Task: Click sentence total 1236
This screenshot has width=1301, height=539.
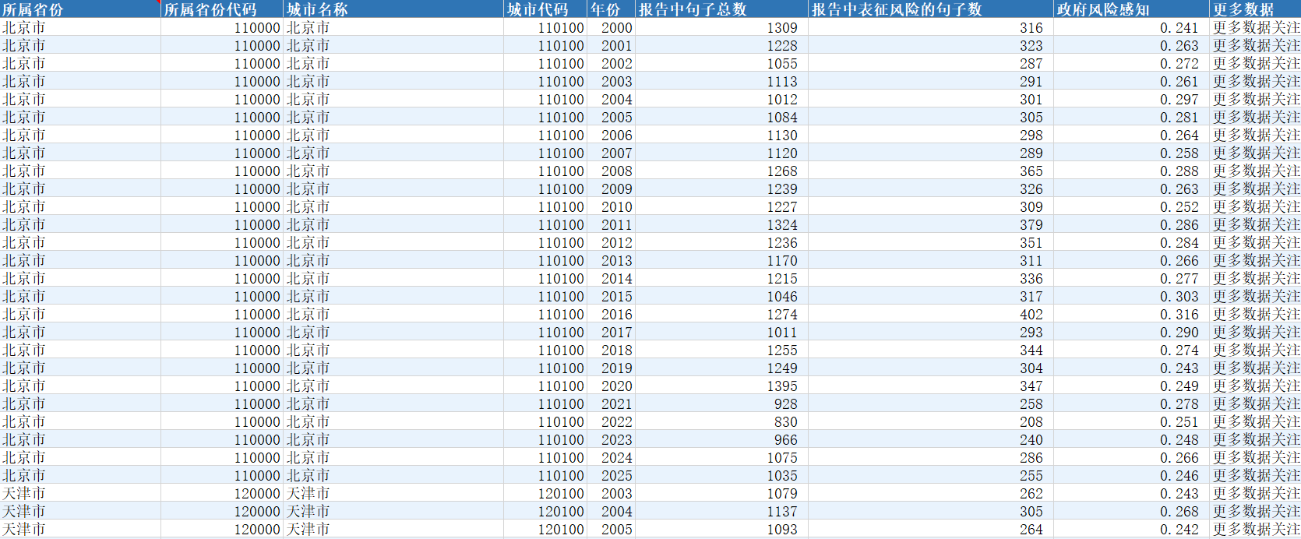Action: (782, 242)
